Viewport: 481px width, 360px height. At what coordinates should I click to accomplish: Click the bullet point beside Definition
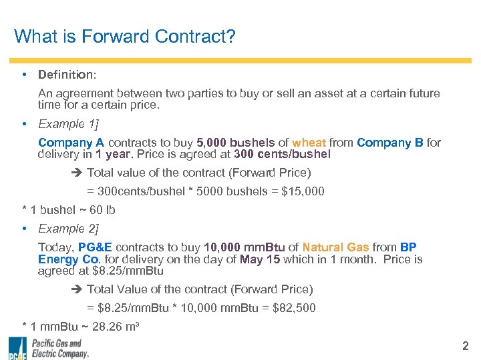tap(24, 75)
